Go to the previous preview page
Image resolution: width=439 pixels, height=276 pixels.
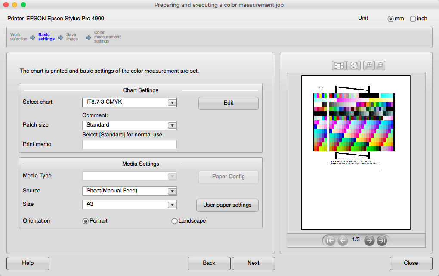343,240
